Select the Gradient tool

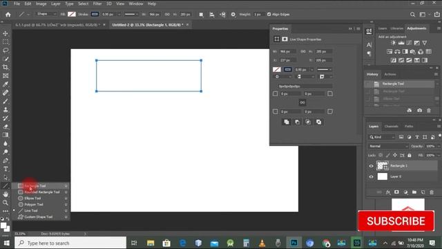tap(6, 135)
